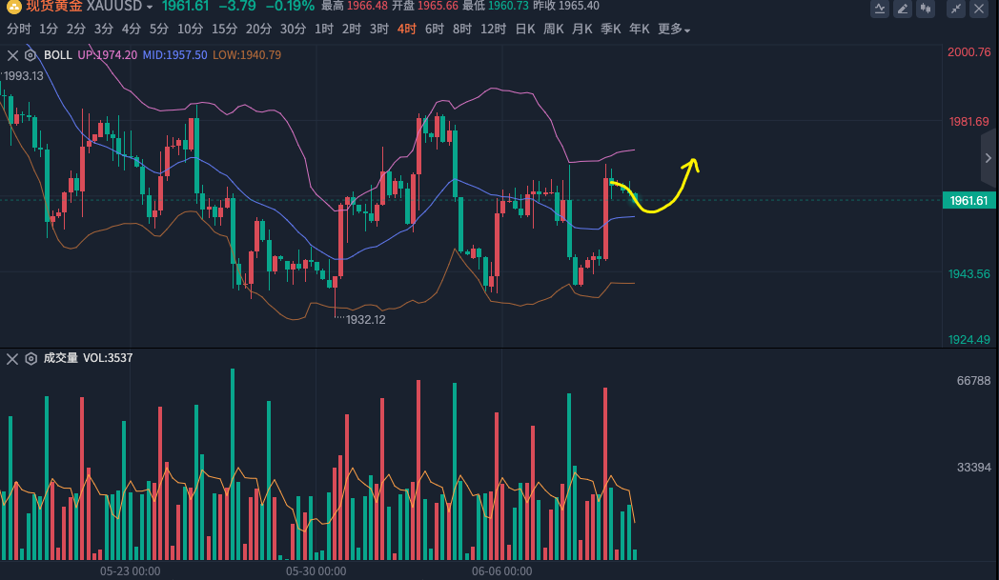Switch to the 4时 timeframe tab

[407, 30]
